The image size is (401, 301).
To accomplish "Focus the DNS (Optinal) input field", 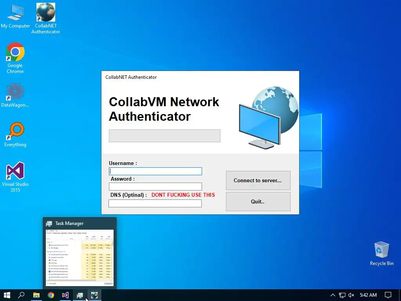I will (x=155, y=203).
